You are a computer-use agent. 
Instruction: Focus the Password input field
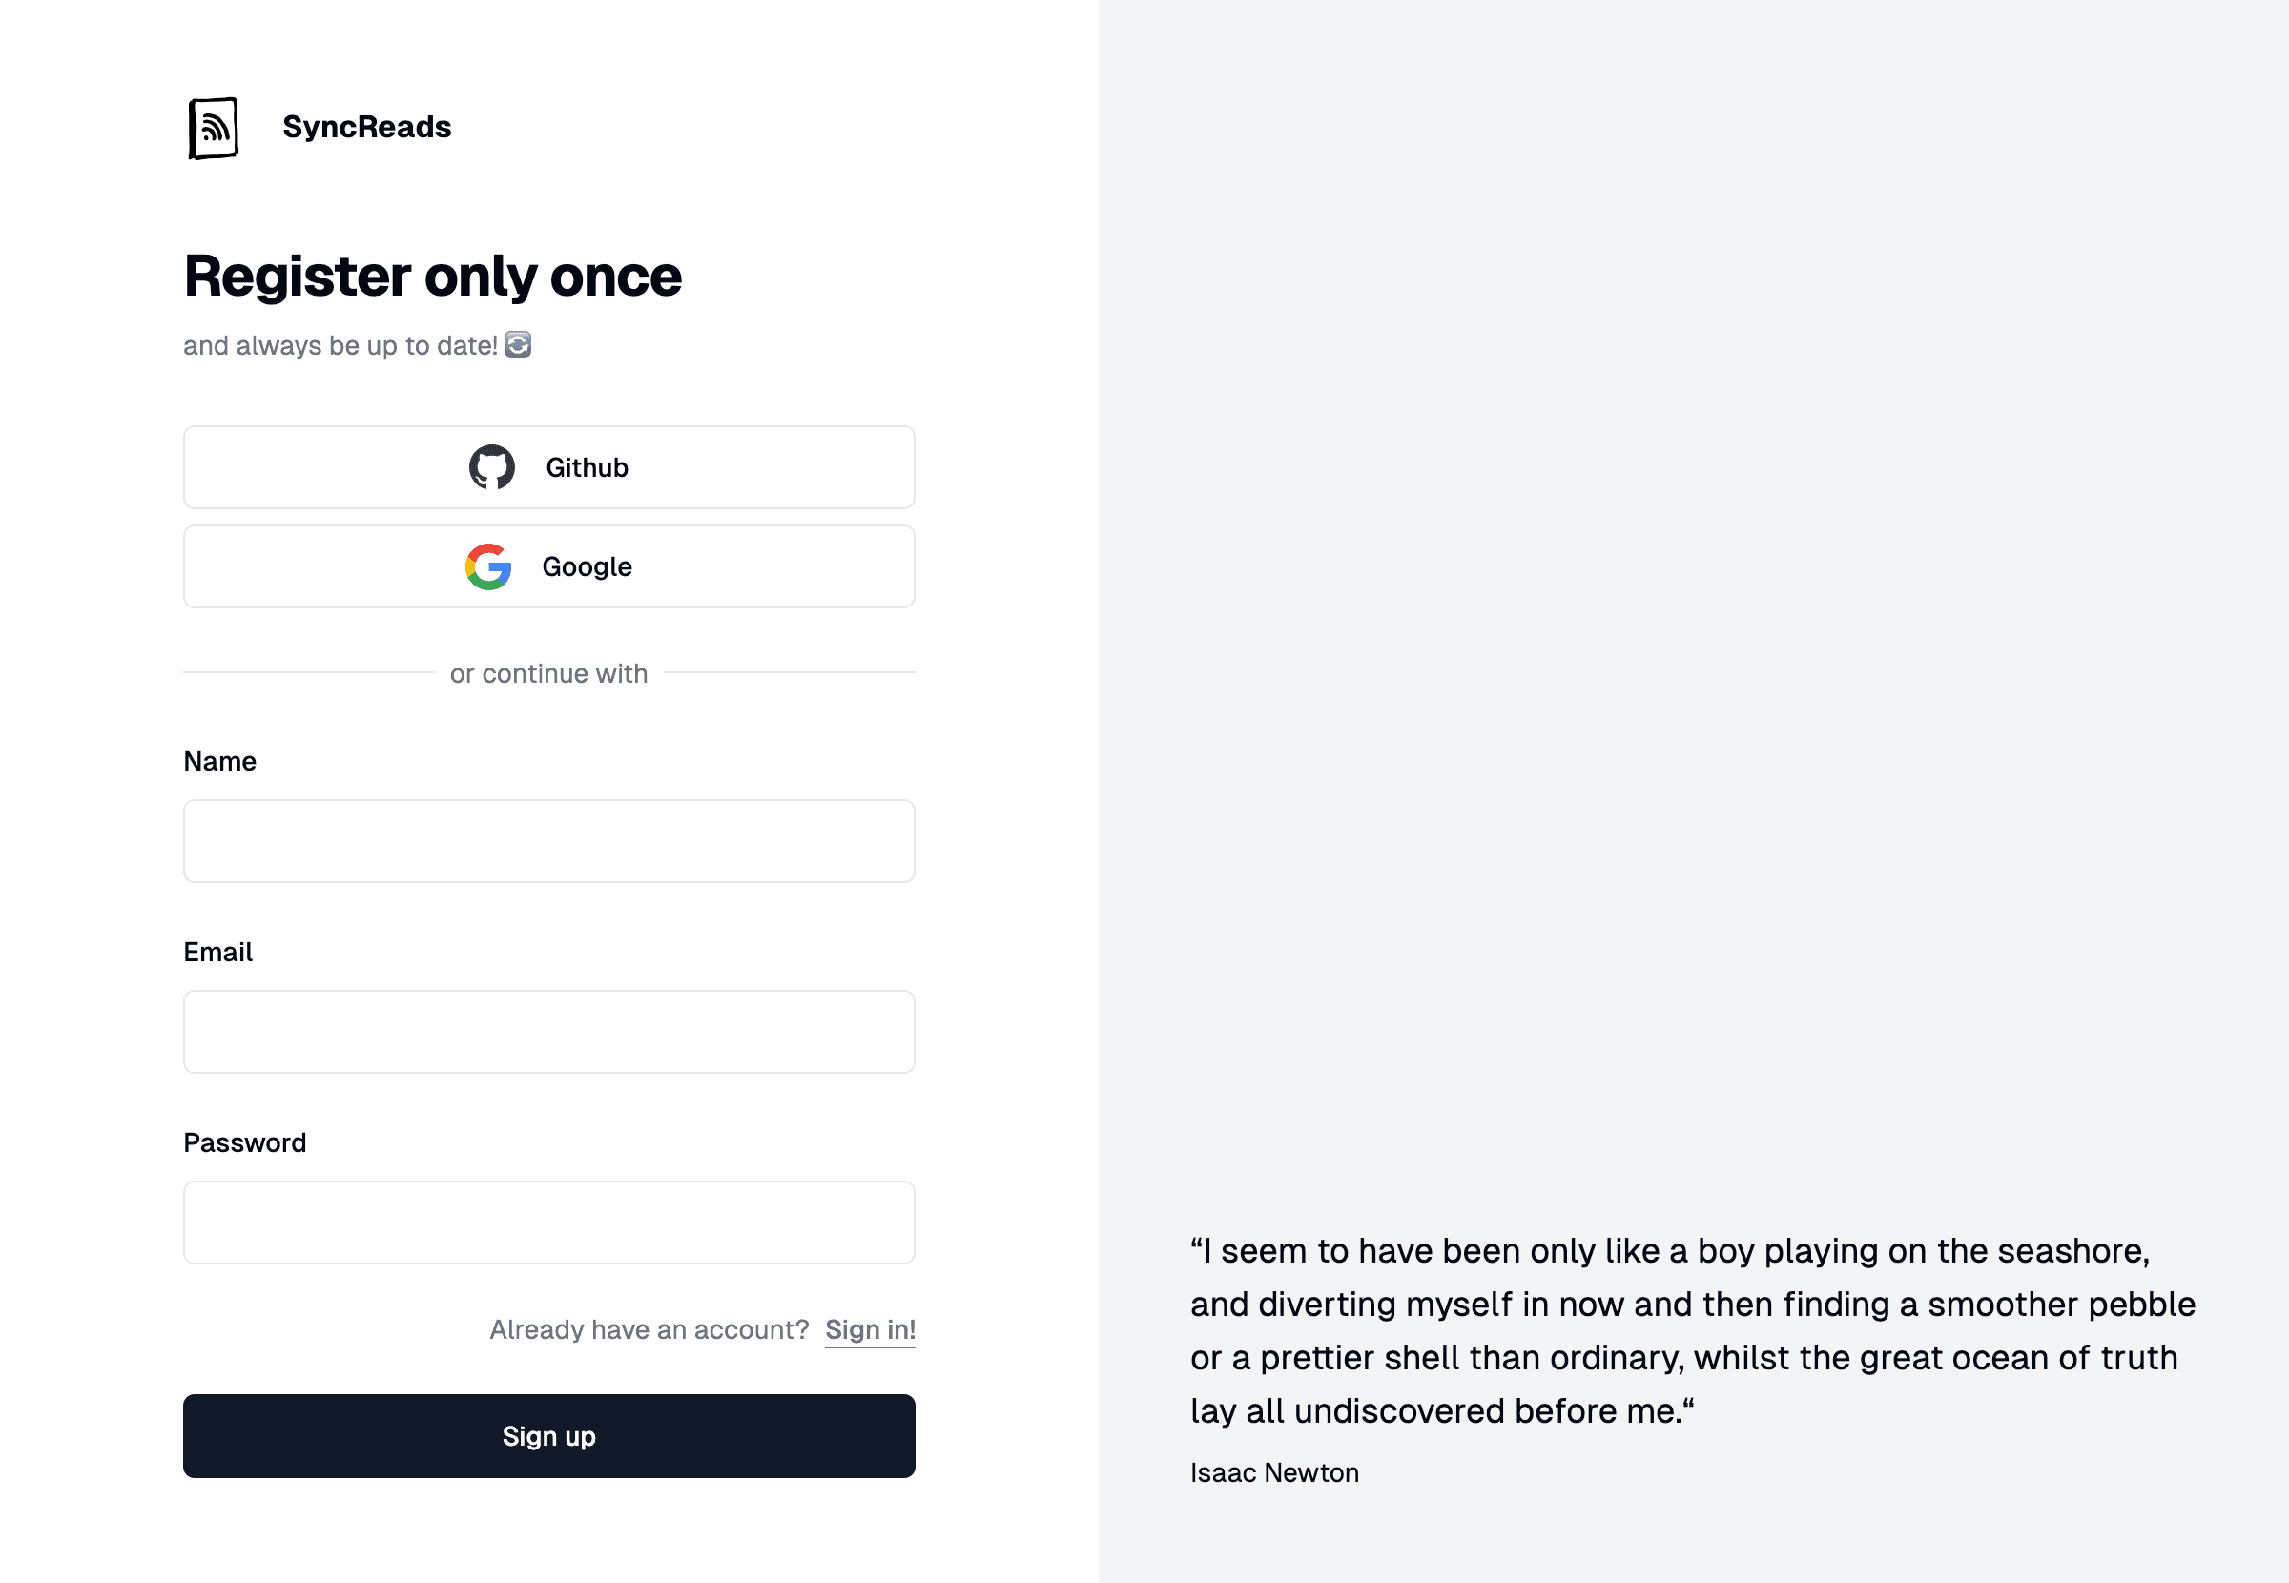pos(548,1222)
